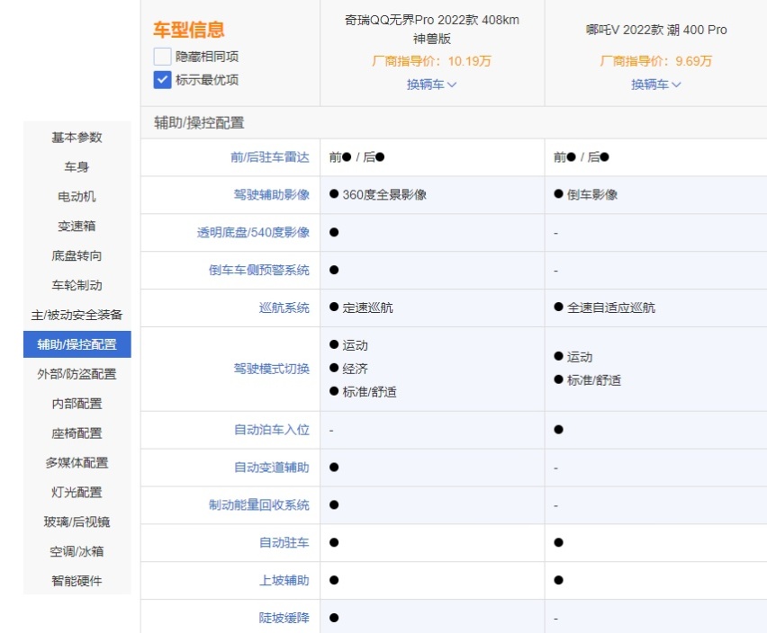Viewport: 767px width, 633px height.
Task: Open 制动能量回收系统 parameter link
Action: (x=259, y=505)
